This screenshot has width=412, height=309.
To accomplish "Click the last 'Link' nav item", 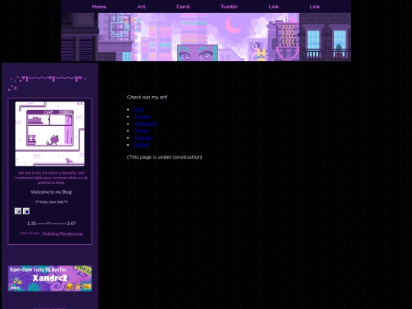I will 314,7.
